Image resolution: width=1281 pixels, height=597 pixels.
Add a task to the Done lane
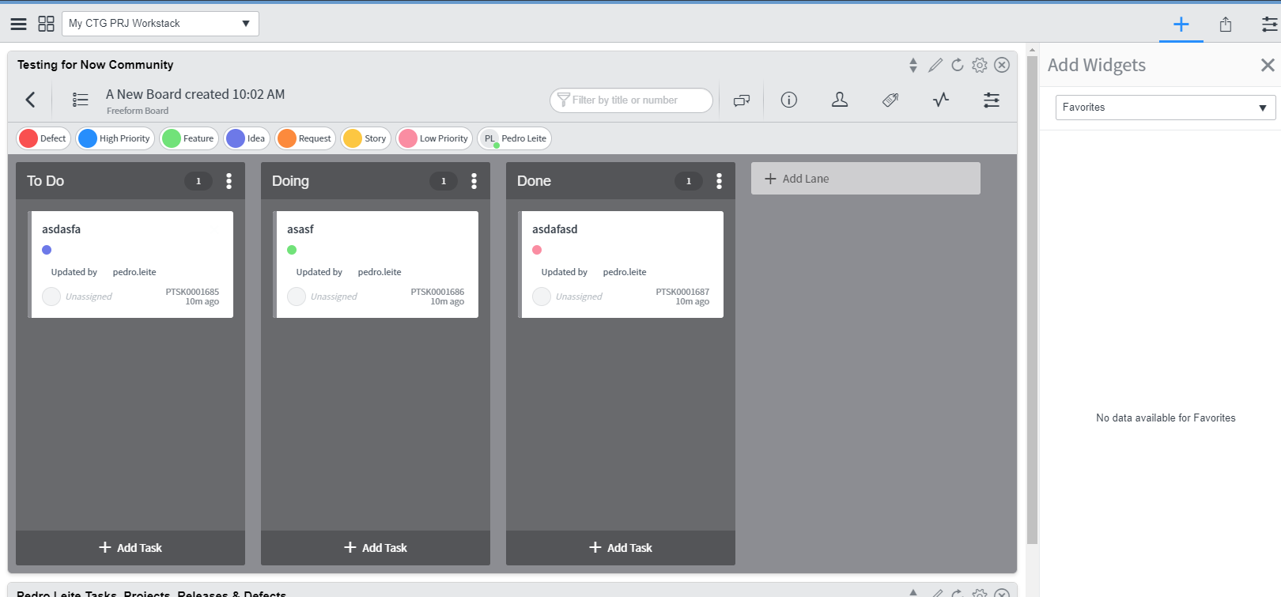pos(621,548)
